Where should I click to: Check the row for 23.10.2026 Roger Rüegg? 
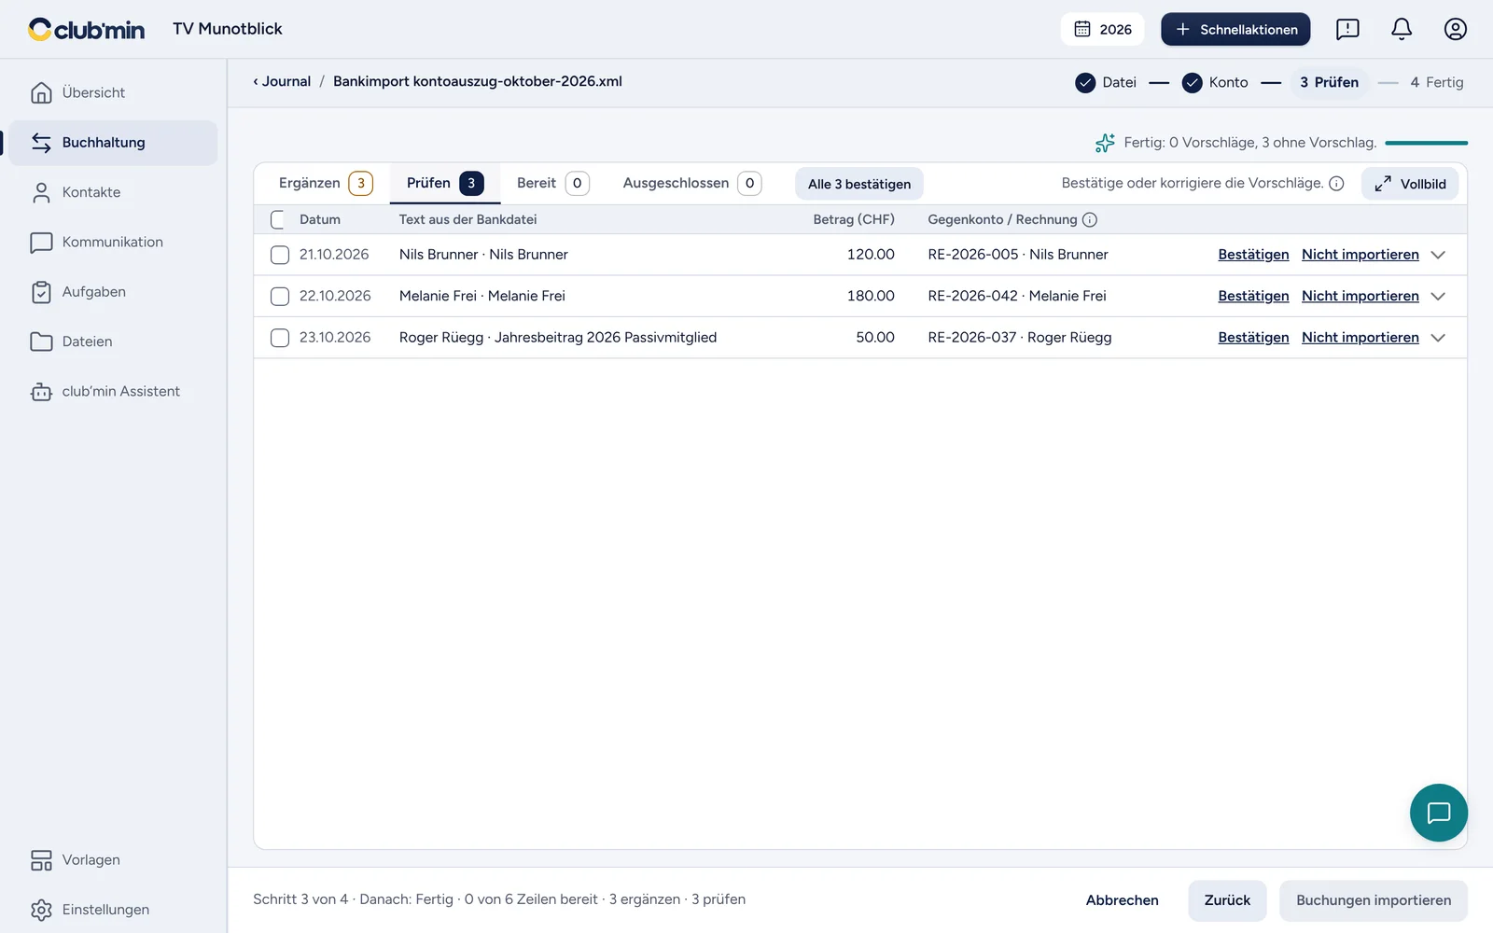tap(280, 338)
